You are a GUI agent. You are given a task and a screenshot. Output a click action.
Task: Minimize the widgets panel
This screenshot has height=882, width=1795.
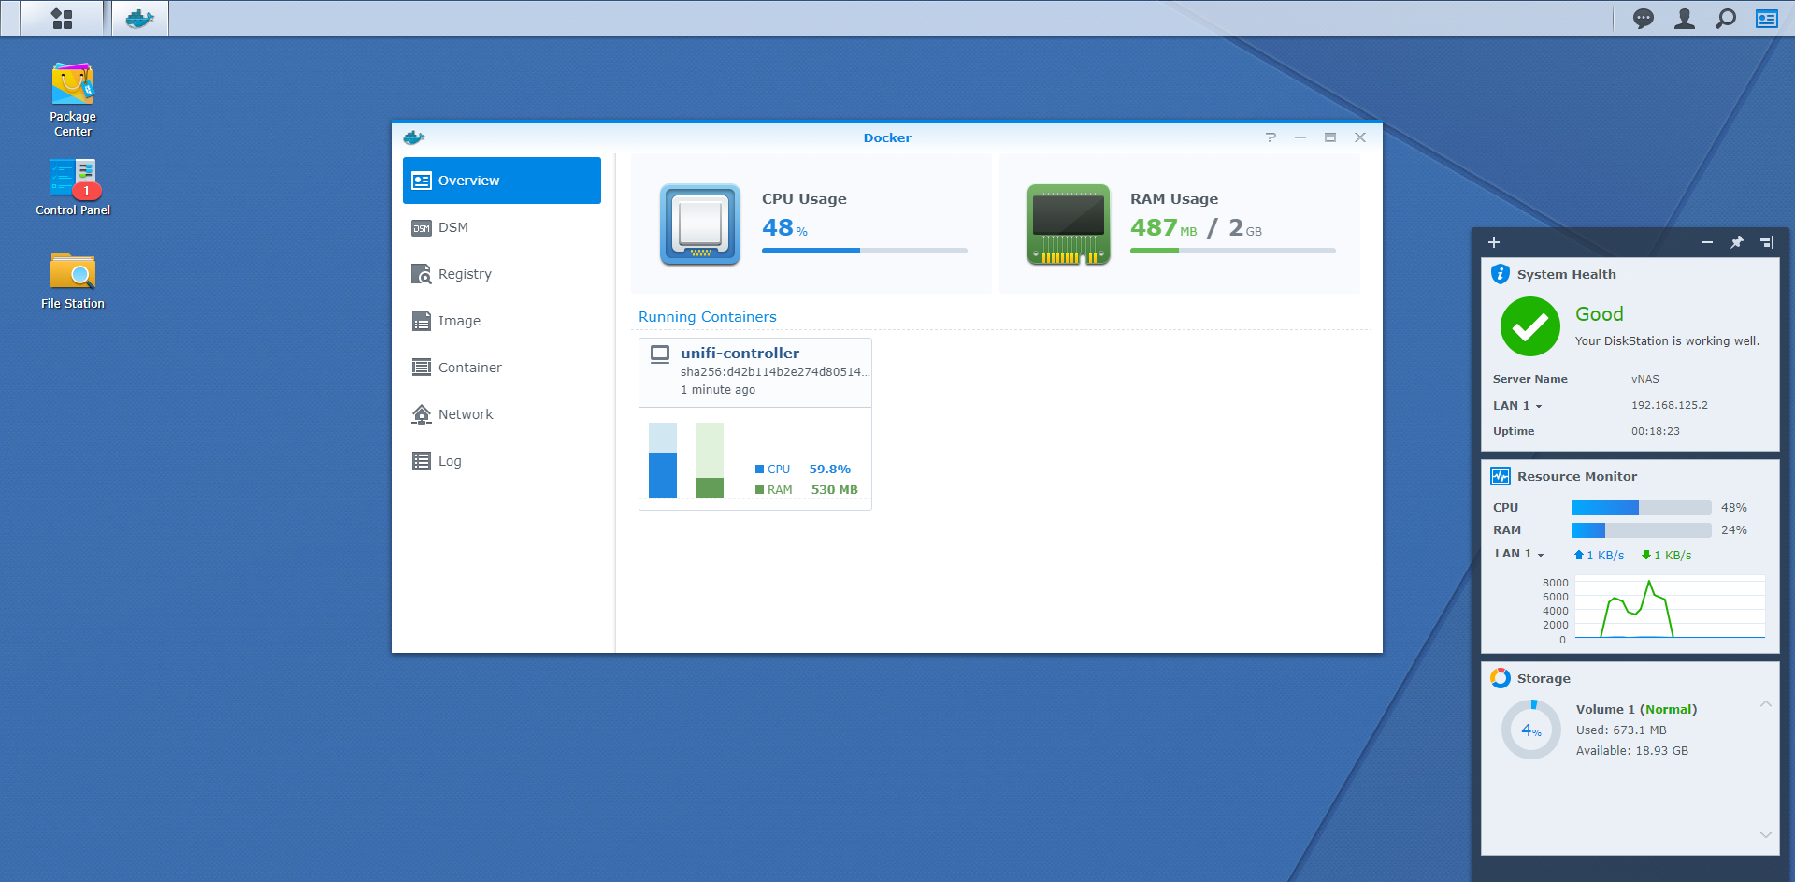tap(1707, 242)
